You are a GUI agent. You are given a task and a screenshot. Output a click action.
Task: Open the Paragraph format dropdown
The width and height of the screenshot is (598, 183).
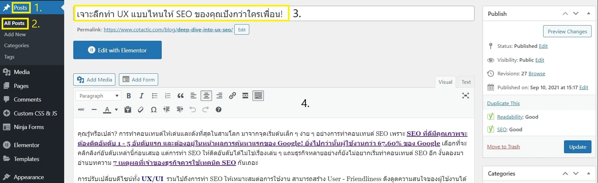[99, 96]
